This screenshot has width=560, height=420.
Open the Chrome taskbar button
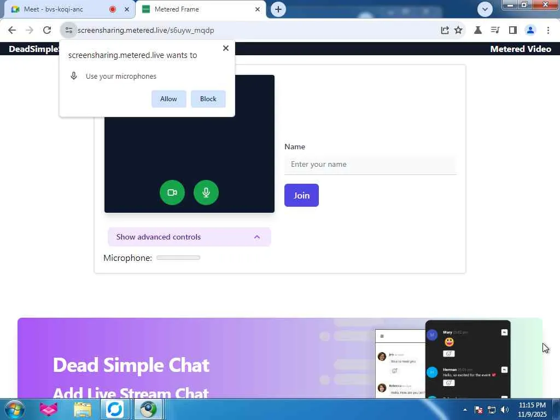coord(148,409)
